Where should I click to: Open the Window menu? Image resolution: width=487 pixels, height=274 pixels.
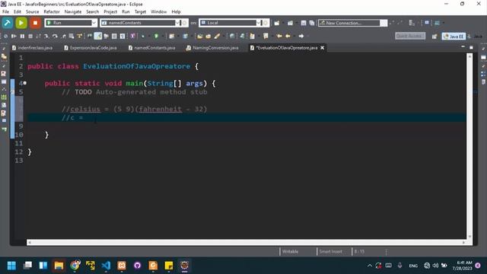coord(159,12)
